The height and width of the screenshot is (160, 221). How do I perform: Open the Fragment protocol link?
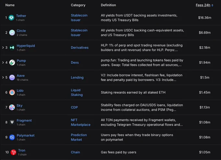[x=24, y=120]
